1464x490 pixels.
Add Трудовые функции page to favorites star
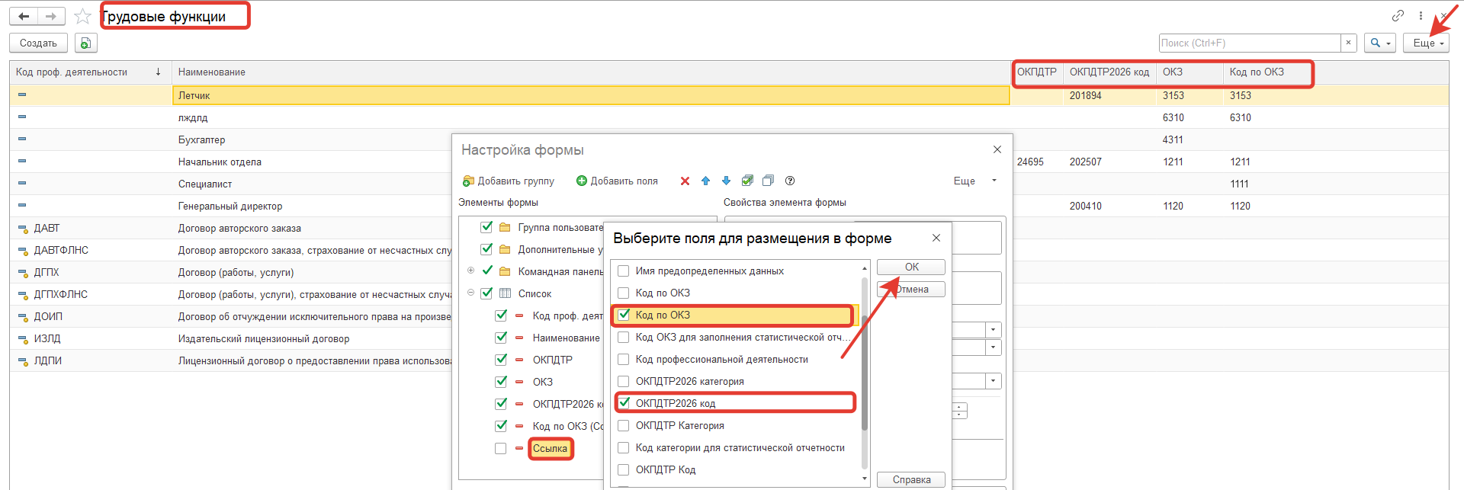(82, 16)
